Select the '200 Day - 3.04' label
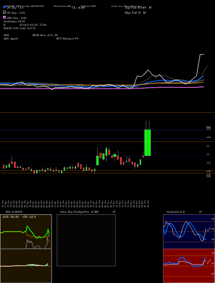This screenshot has height=283, width=215. [17, 18]
